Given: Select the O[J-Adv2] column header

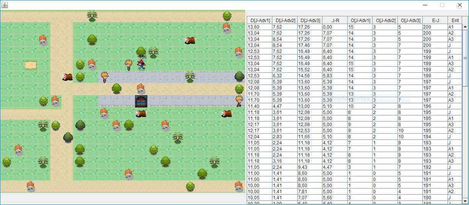Looking at the screenshot, I should tap(385, 21).
